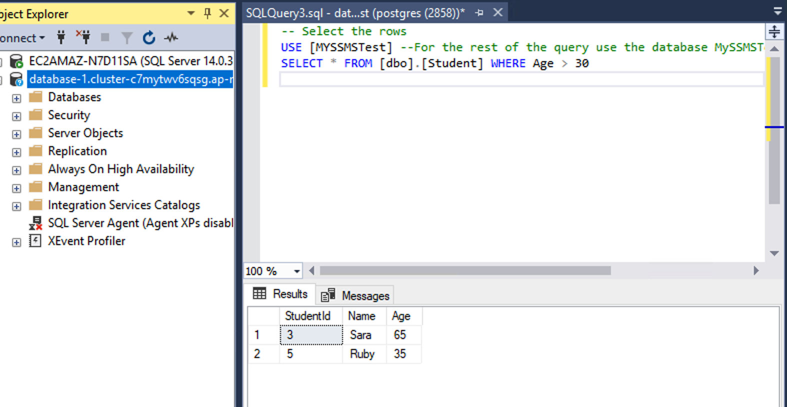Click the pin icon in Object Explorer header

point(207,13)
